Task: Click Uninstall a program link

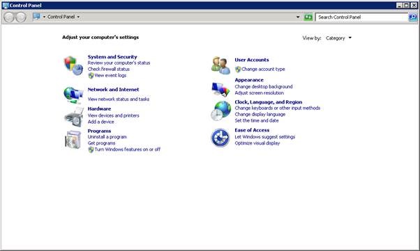Action: (107, 137)
